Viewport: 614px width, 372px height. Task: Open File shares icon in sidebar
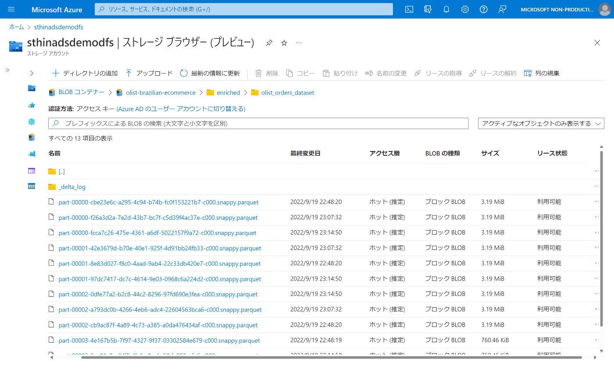pos(32,154)
